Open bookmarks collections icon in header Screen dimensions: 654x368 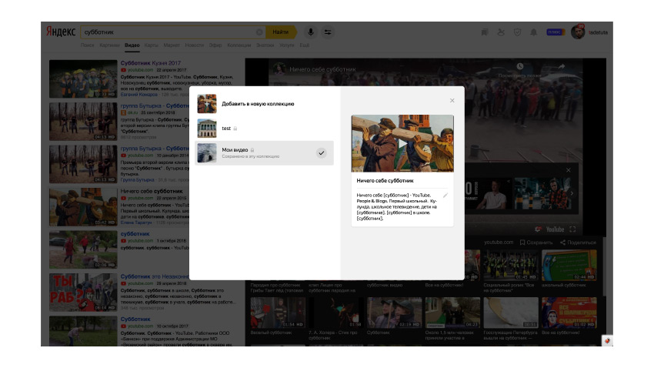coord(485,32)
